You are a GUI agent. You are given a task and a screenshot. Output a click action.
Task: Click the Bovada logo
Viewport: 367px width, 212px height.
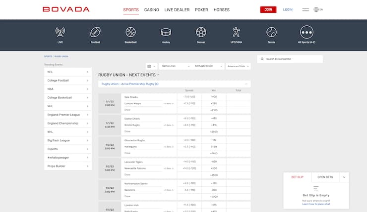[x=66, y=9]
